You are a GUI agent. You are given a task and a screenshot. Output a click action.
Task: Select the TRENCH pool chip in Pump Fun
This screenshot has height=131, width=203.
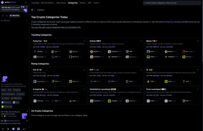click(x=41, y=52)
